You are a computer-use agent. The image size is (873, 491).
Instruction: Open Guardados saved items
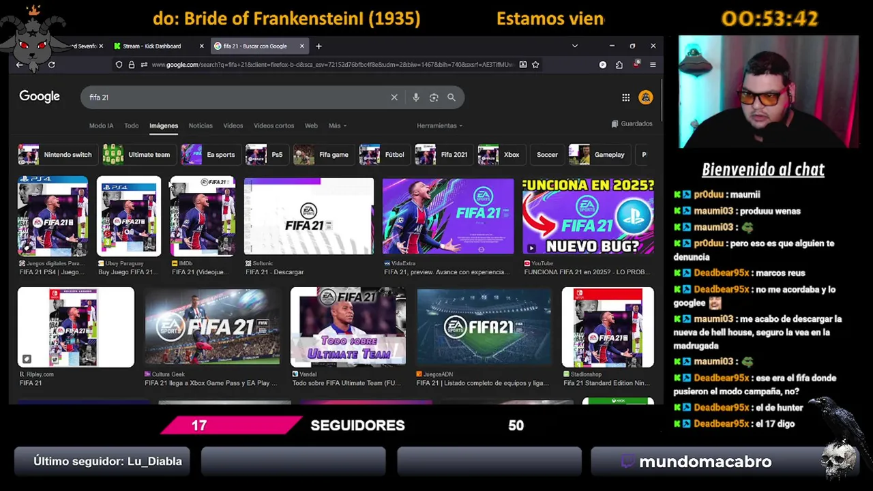632,123
